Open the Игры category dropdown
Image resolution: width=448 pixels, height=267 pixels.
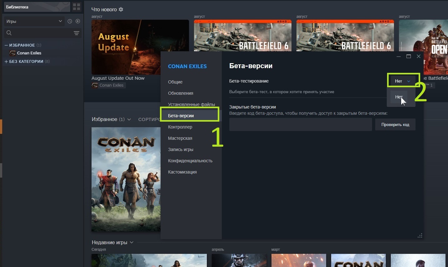pos(34,21)
